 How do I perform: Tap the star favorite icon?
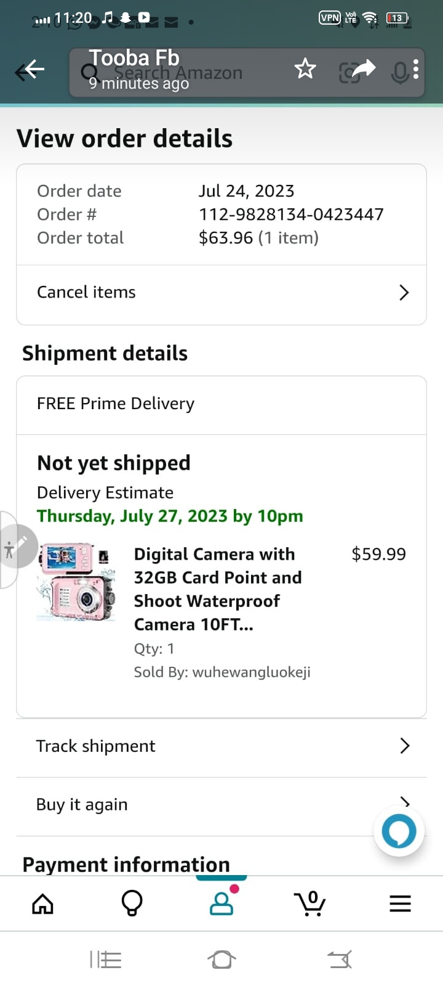click(305, 69)
